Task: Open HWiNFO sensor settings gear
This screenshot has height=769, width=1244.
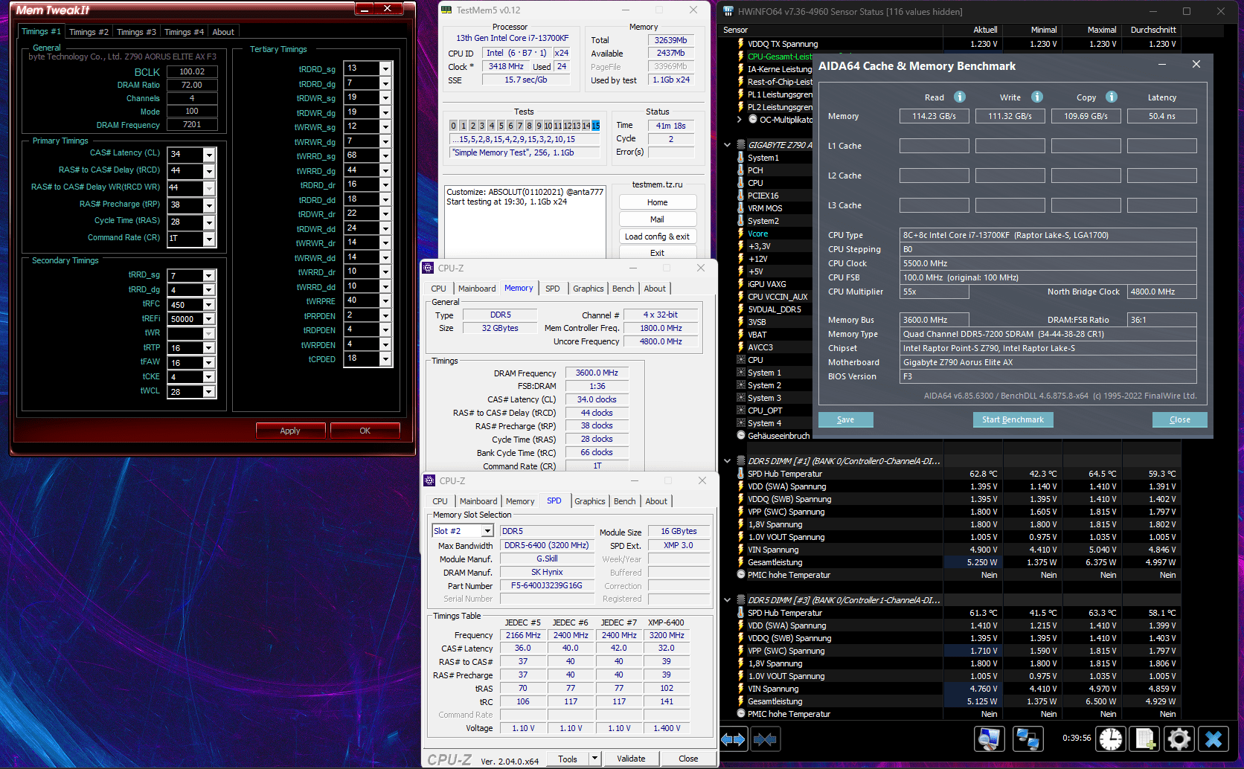Action: coord(1179,739)
